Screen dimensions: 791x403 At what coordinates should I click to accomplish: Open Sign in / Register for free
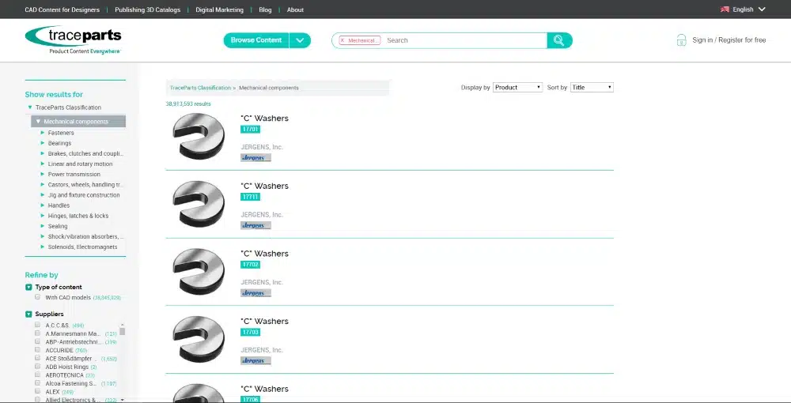pyautogui.click(x=729, y=40)
